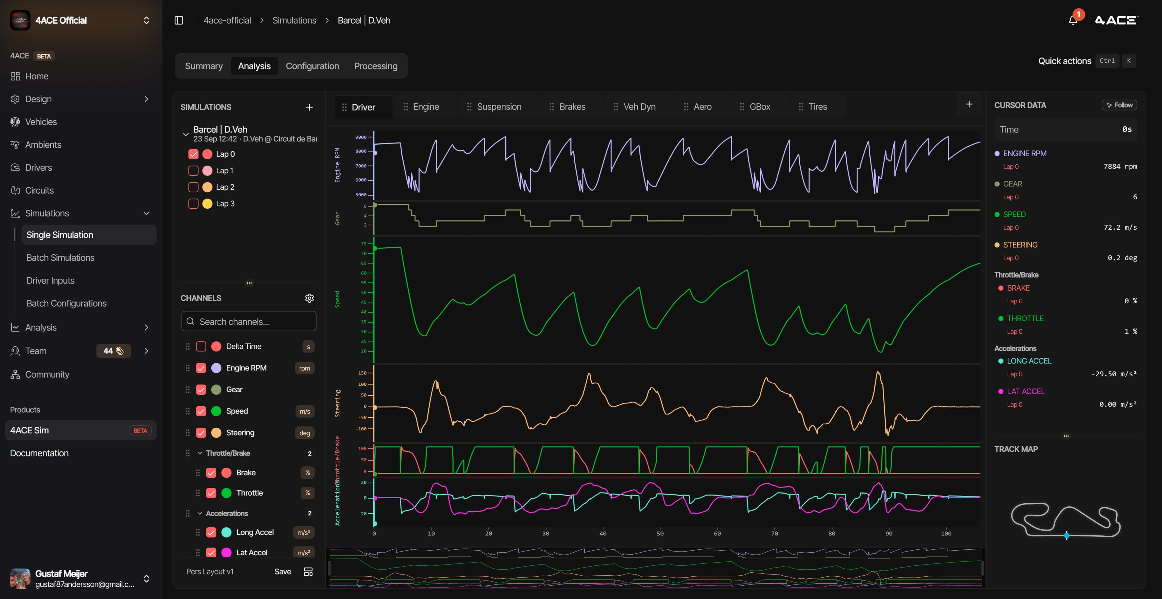Viewport: 1162px width, 599px height.
Task: Switch to the Configuration tab
Action: [x=312, y=66]
